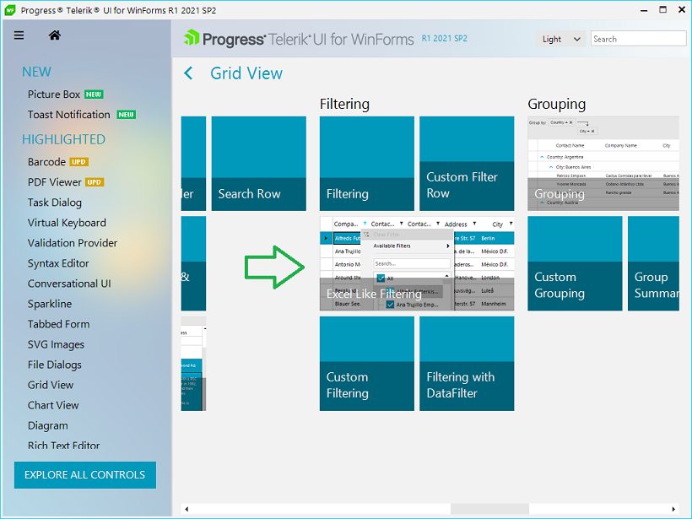The image size is (692, 519).
Task: Click the Grid View page title
Action: (x=246, y=73)
